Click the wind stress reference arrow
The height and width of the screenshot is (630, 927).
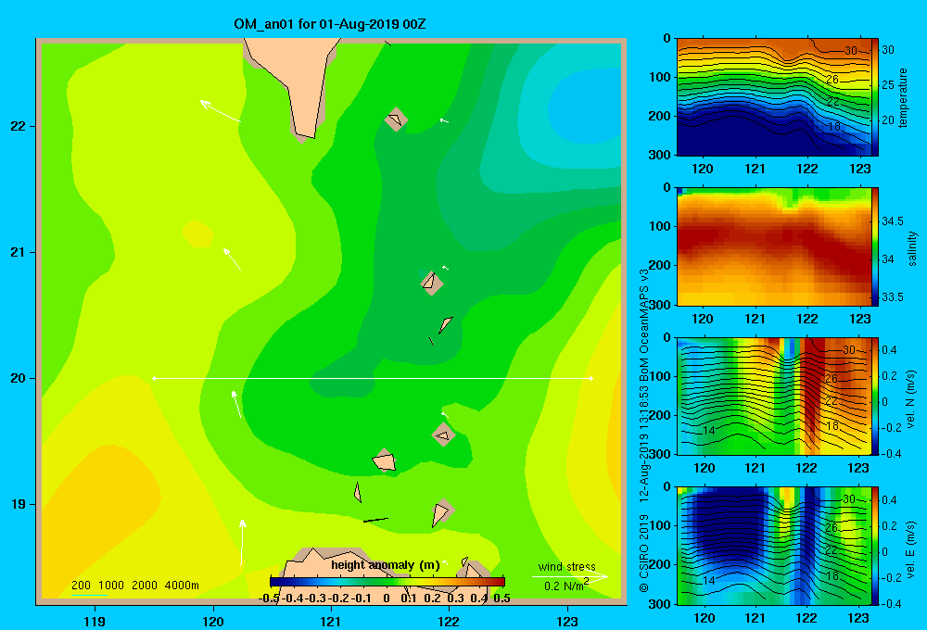(569, 577)
